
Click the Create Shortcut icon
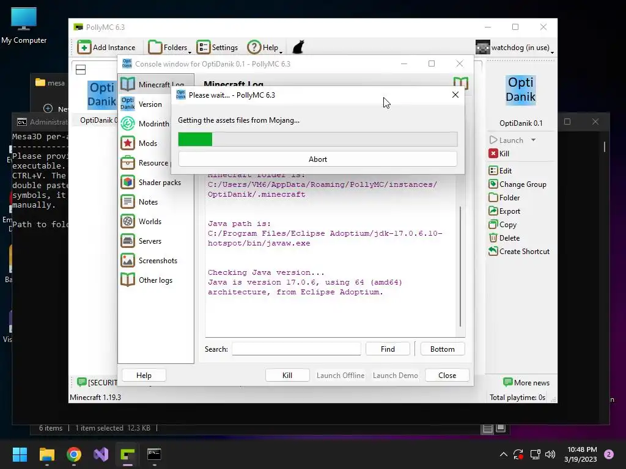pyautogui.click(x=493, y=251)
